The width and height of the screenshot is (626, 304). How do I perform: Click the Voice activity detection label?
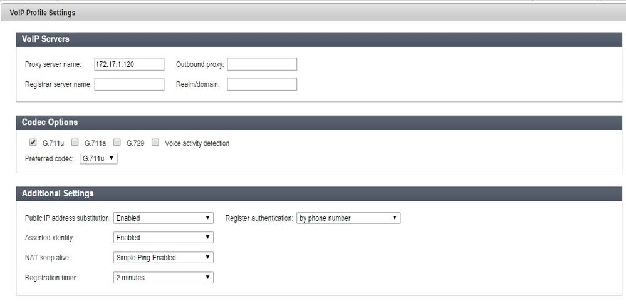click(197, 143)
